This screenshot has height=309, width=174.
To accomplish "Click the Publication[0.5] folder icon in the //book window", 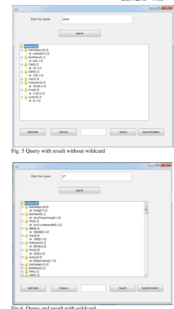I will tap(26, 83).
